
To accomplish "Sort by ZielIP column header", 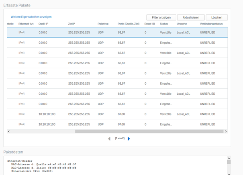I will coord(71,24).
